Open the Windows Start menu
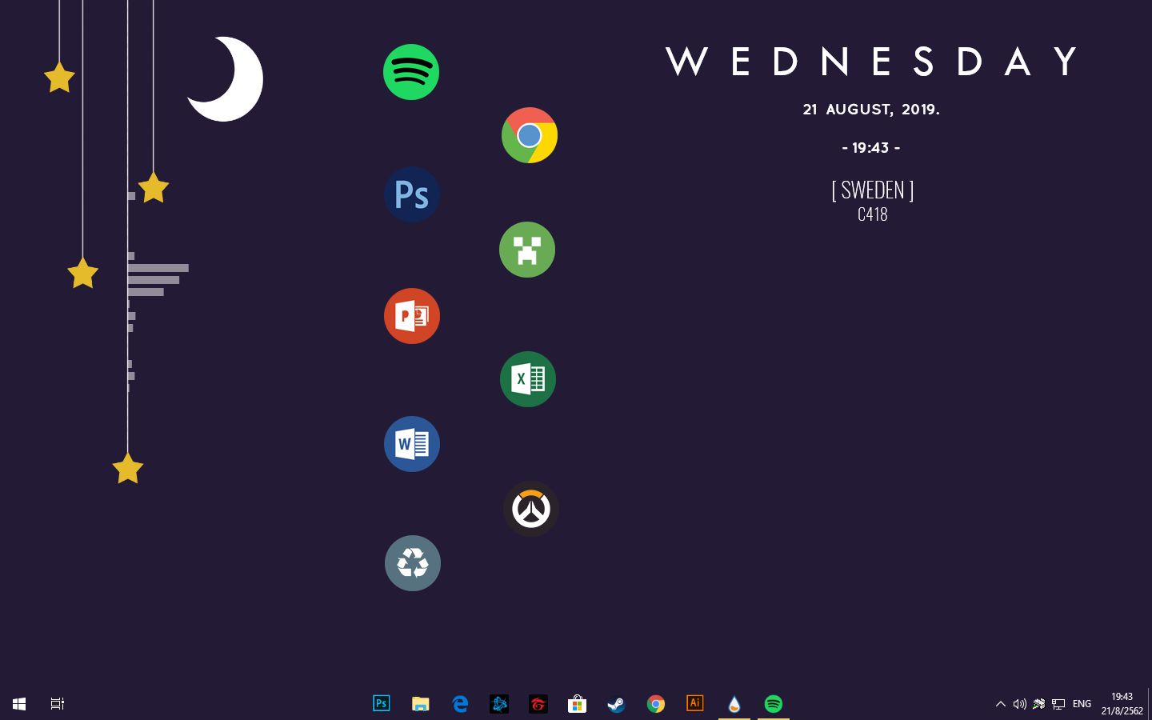1152x720 pixels. (19, 704)
